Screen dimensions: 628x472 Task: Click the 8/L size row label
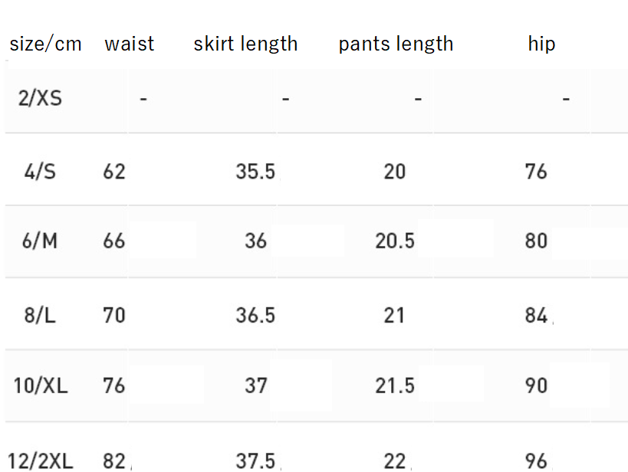[40, 314]
